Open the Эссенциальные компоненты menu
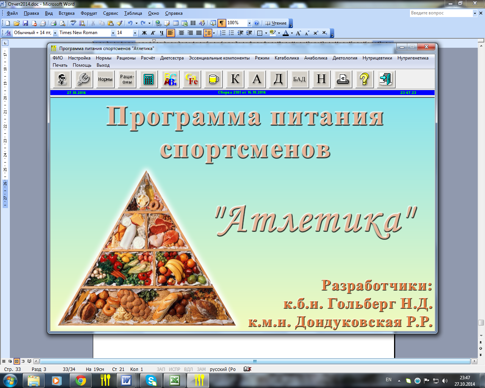 pos(219,58)
